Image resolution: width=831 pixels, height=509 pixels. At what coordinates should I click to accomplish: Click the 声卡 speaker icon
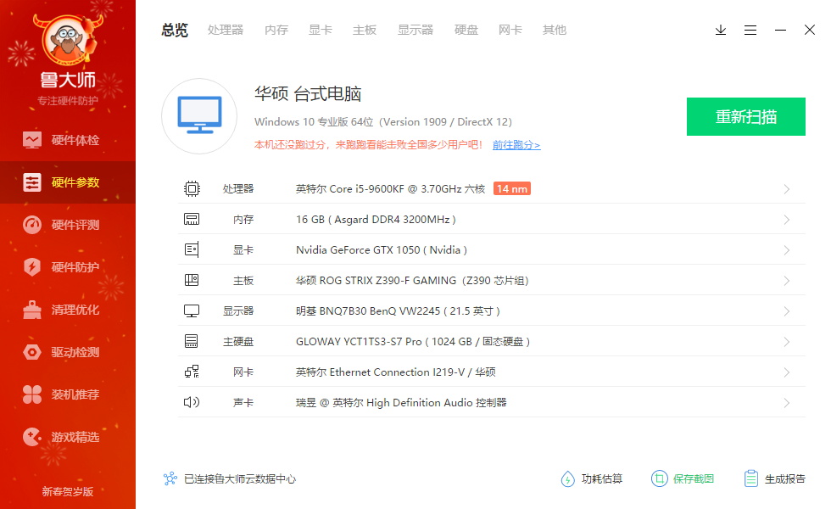tap(192, 402)
